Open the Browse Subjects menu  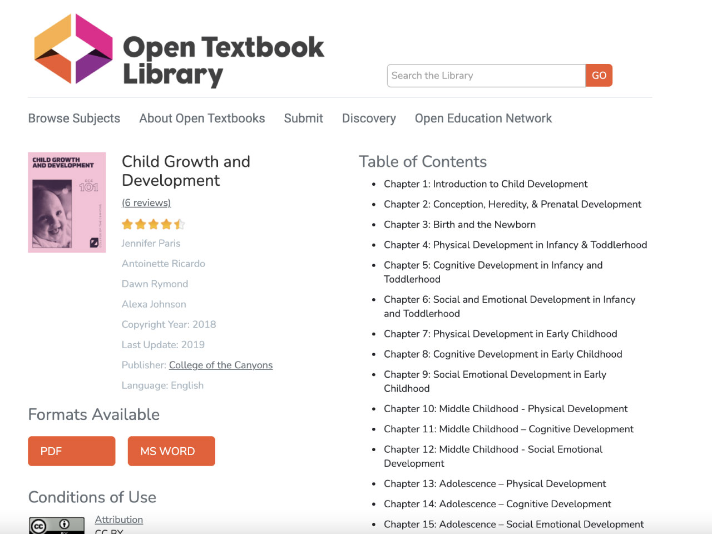coord(74,118)
